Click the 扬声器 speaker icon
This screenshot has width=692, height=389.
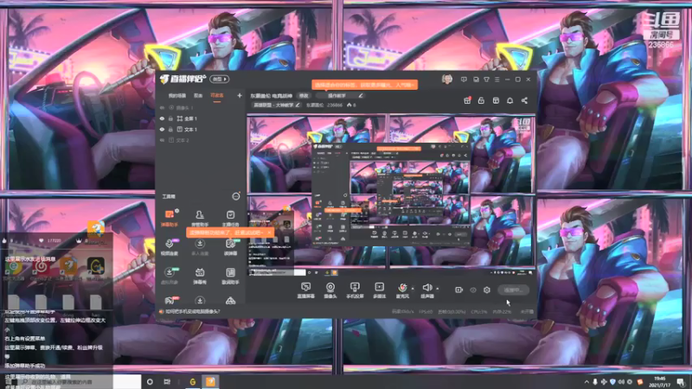426,288
